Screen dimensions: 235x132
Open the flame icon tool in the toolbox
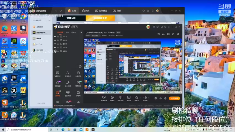tap(78, 102)
